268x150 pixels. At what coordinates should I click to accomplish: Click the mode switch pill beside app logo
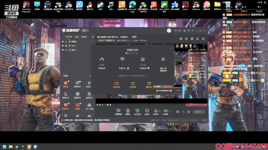click(85, 30)
